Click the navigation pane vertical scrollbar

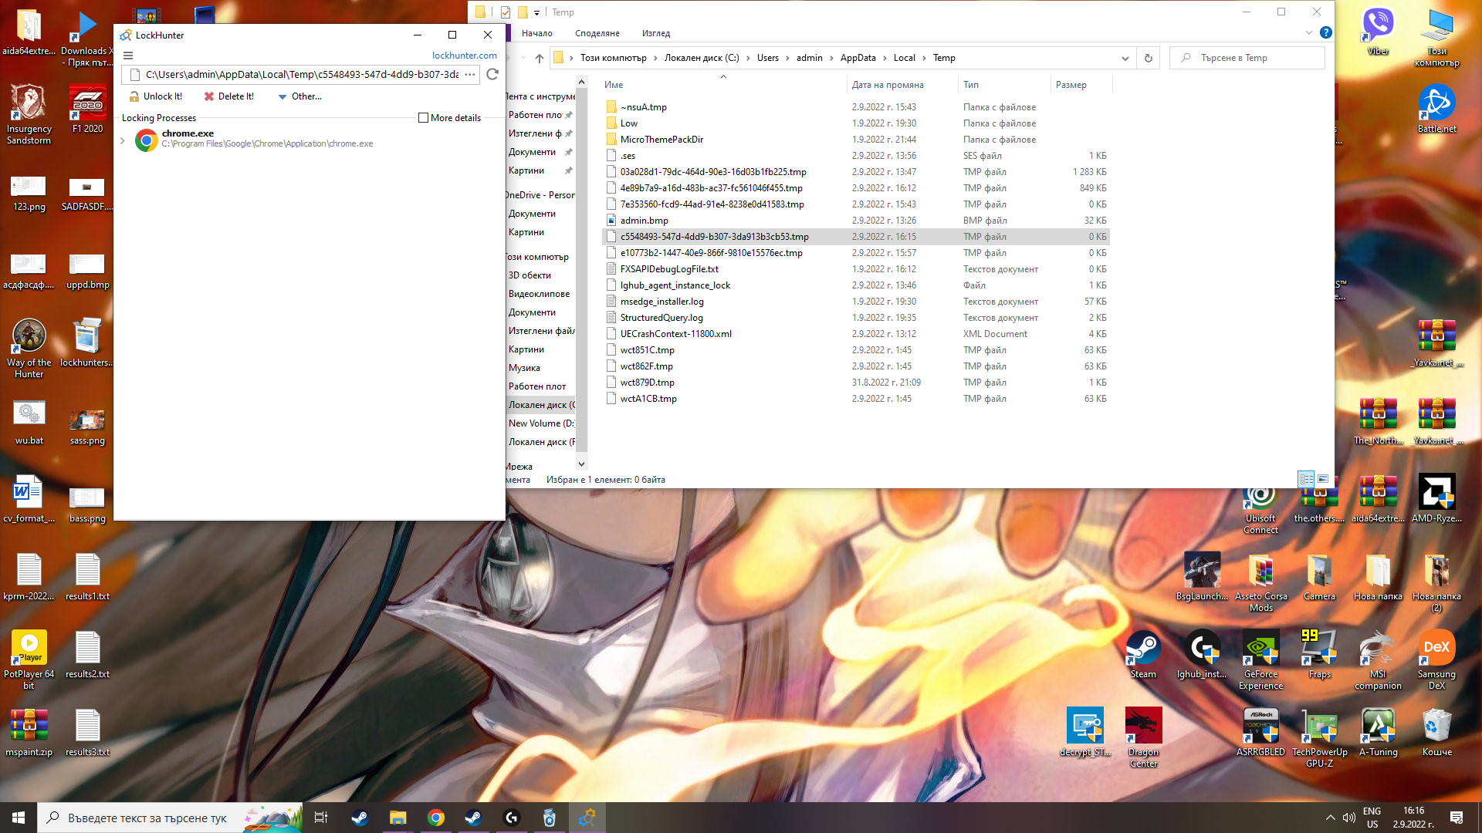coord(582,270)
